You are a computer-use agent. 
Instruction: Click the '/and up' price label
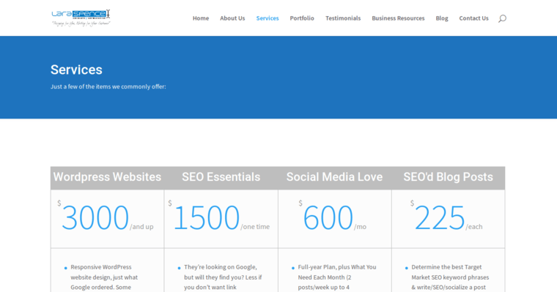coord(141,227)
